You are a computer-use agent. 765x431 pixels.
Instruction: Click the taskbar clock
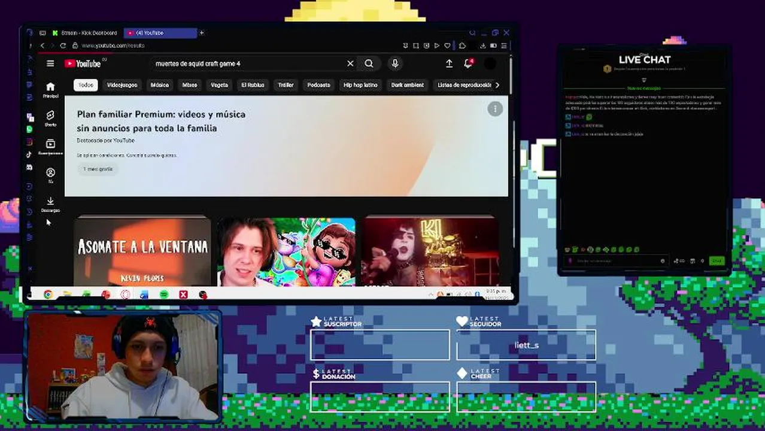[497, 294]
